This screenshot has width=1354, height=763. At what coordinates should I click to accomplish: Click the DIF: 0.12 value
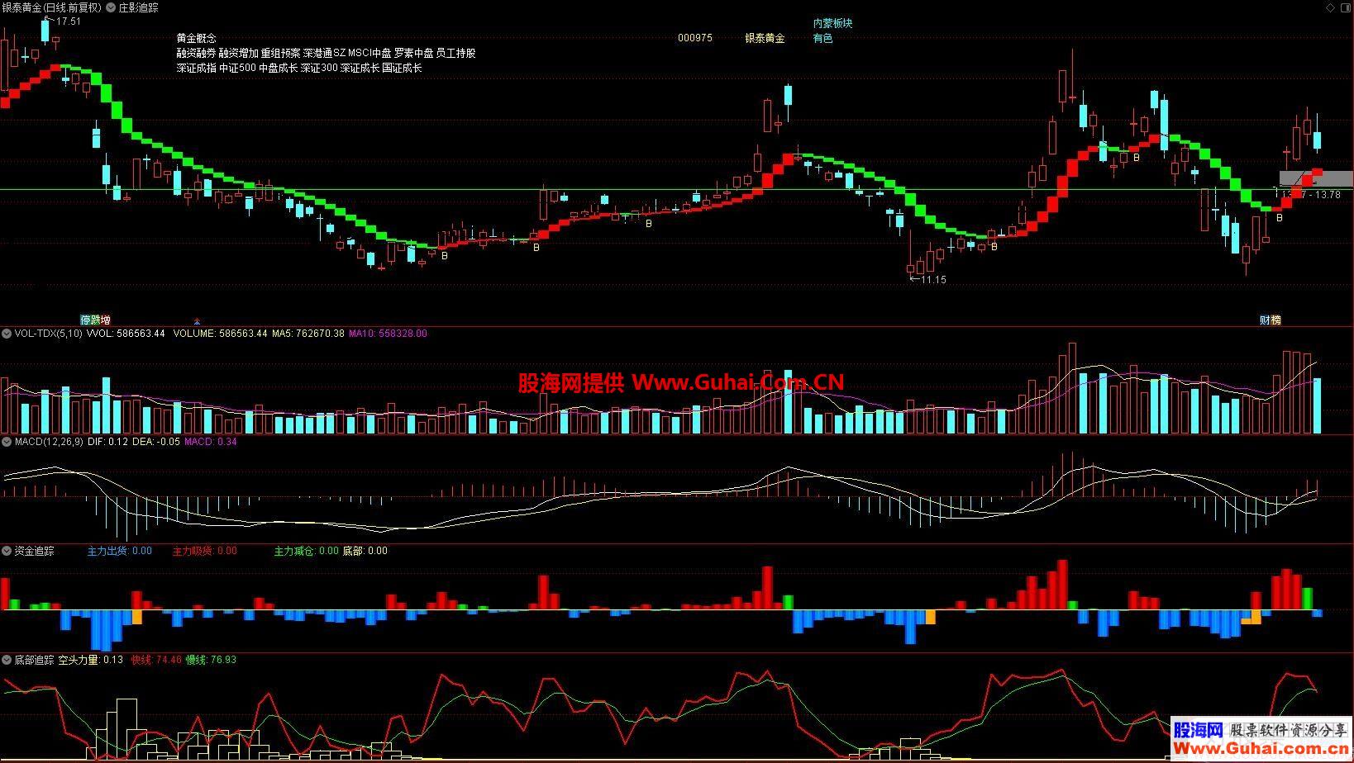coord(107,442)
